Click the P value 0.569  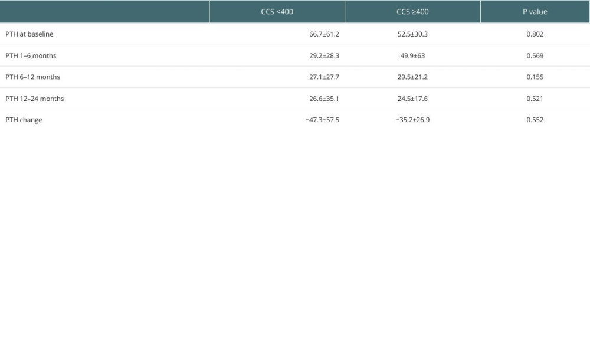click(x=535, y=55)
